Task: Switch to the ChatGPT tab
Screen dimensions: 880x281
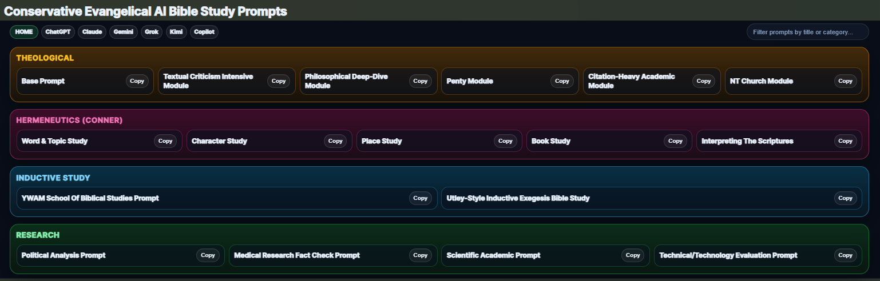Action: (58, 32)
